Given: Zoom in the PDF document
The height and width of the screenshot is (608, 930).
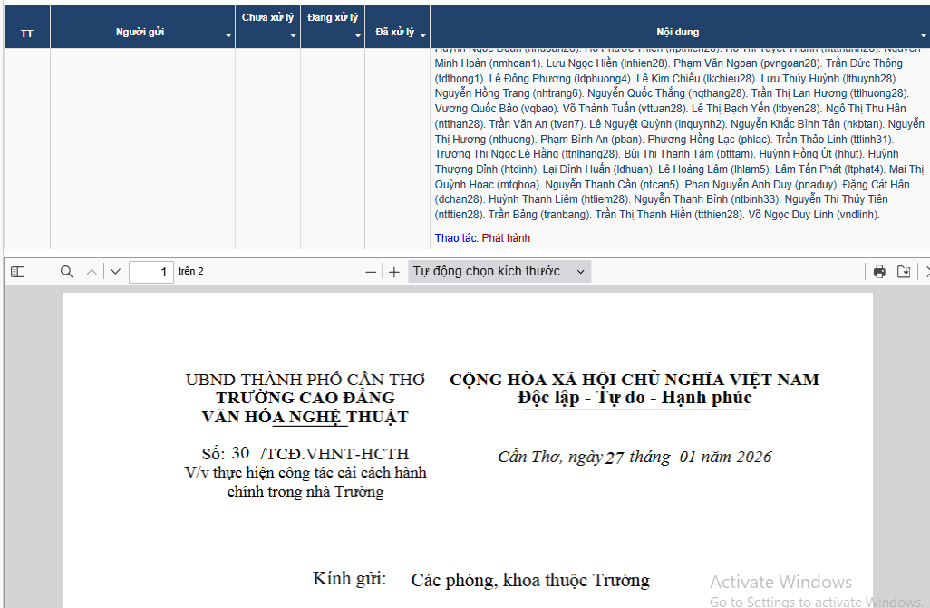Looking at the screenshot, I should pos(394,272).
